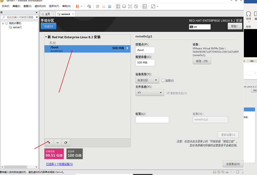Select the /boot 500 MiB partition row

tap(87, 49)
